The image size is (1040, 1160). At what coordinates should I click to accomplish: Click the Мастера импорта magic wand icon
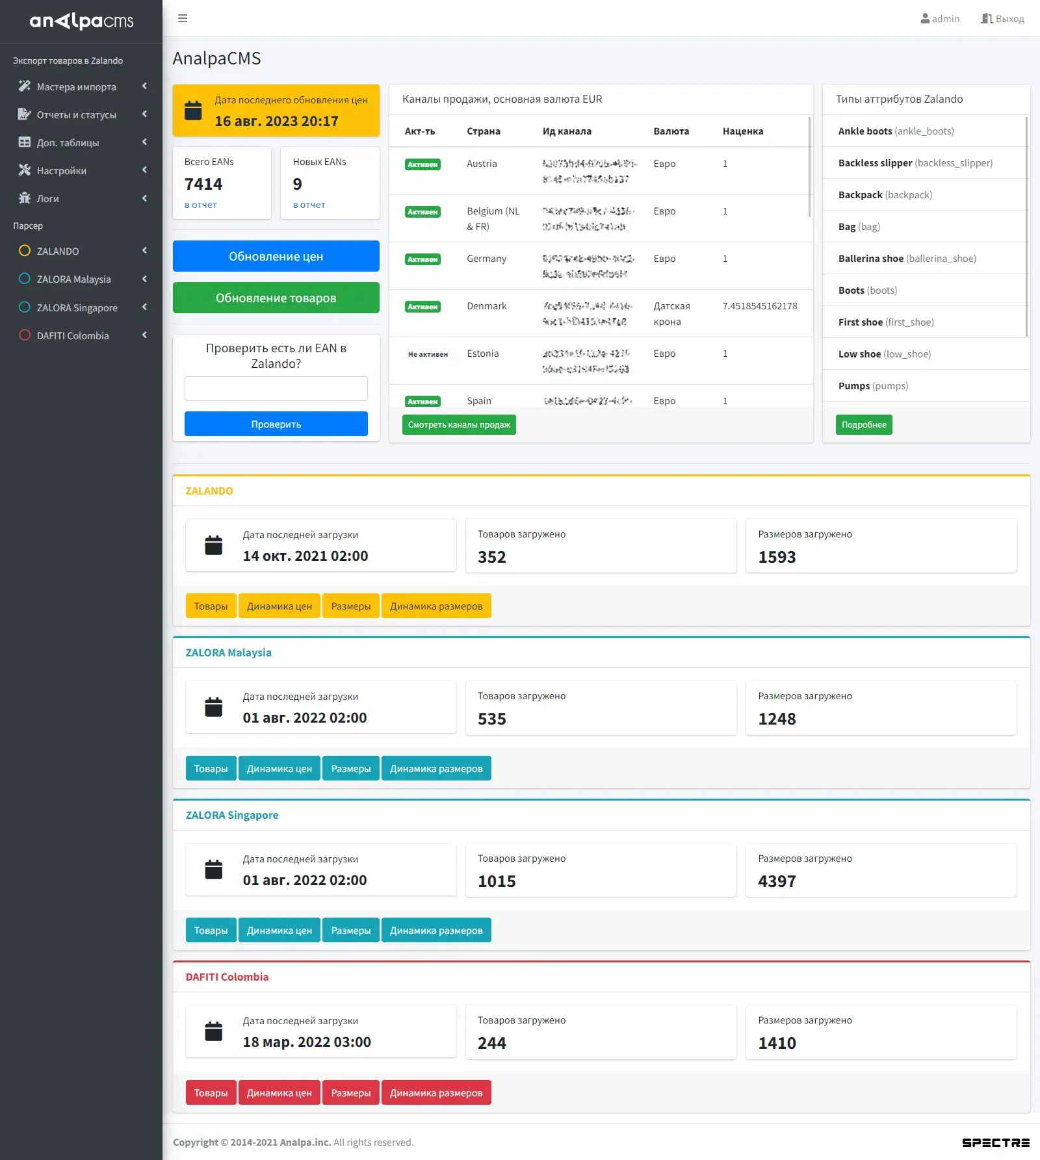tap(25, 86)
